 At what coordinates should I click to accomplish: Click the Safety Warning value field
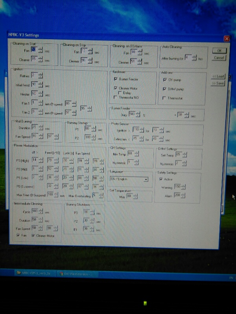177,186
